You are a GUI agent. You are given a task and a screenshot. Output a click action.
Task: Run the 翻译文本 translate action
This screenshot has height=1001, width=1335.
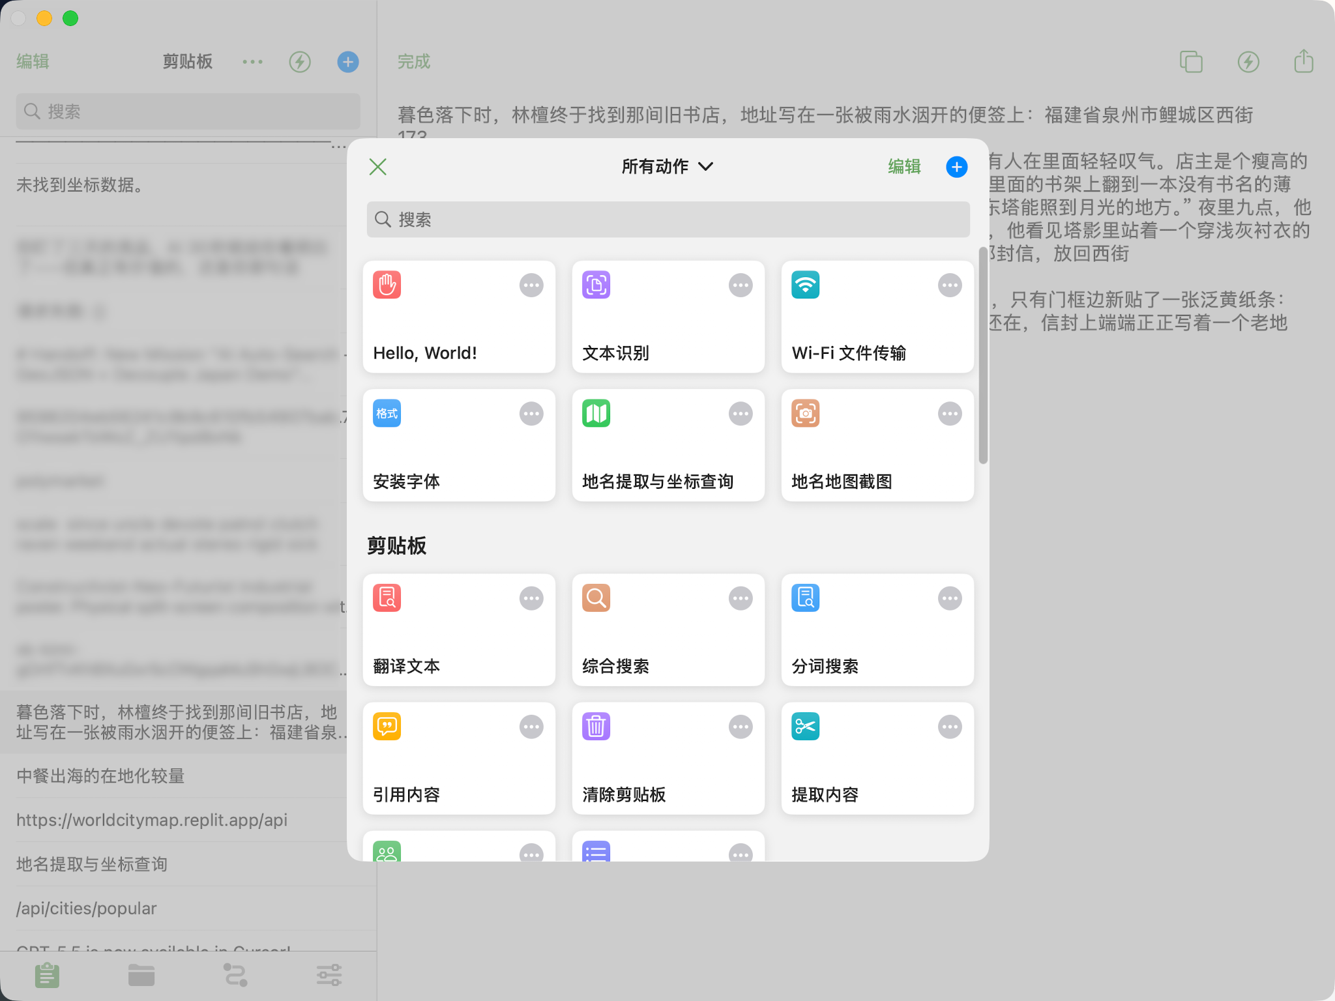click(458, 630)
